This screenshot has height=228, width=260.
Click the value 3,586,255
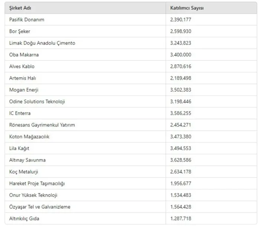181,113
